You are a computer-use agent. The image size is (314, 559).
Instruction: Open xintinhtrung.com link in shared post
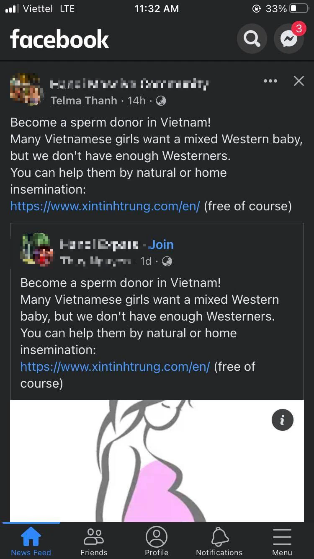coord(115,367)
